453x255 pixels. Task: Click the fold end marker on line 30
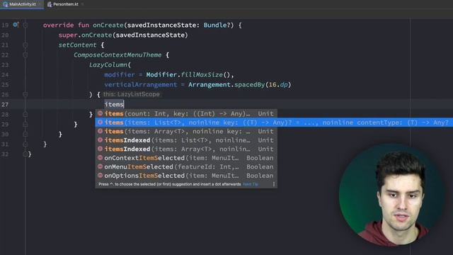point(25,134)
